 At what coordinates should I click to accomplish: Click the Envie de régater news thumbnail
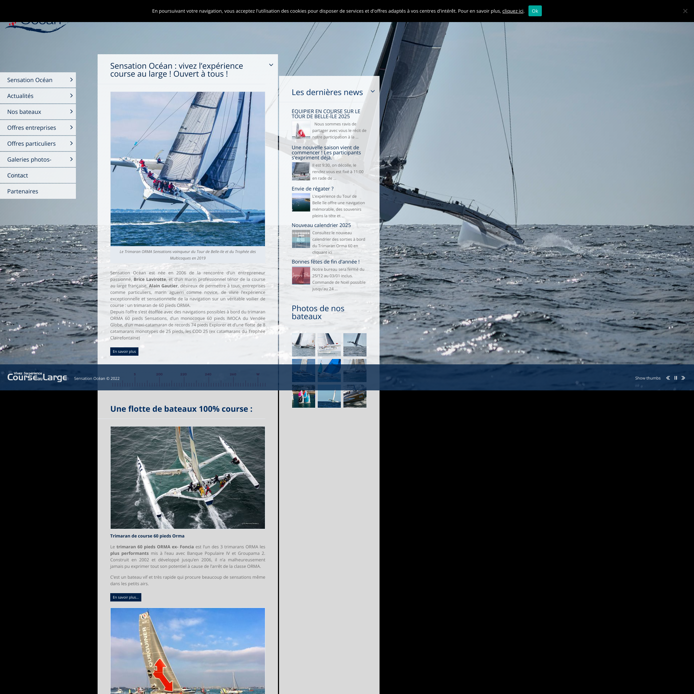[x=301, y=202]
